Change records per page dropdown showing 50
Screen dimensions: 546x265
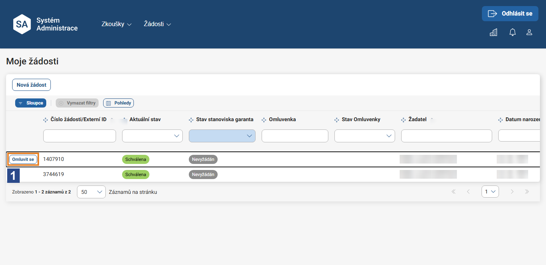click(91, 192)
